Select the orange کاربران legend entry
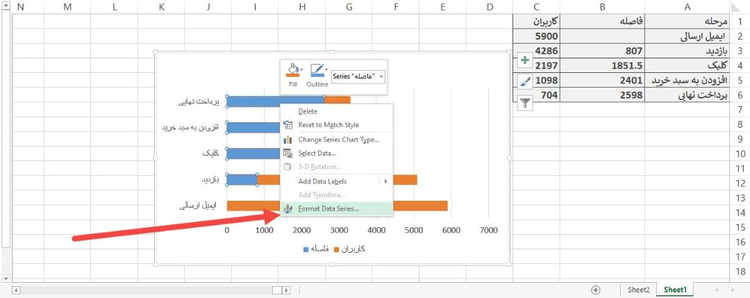The image size is (750, 298). (349, 249)
